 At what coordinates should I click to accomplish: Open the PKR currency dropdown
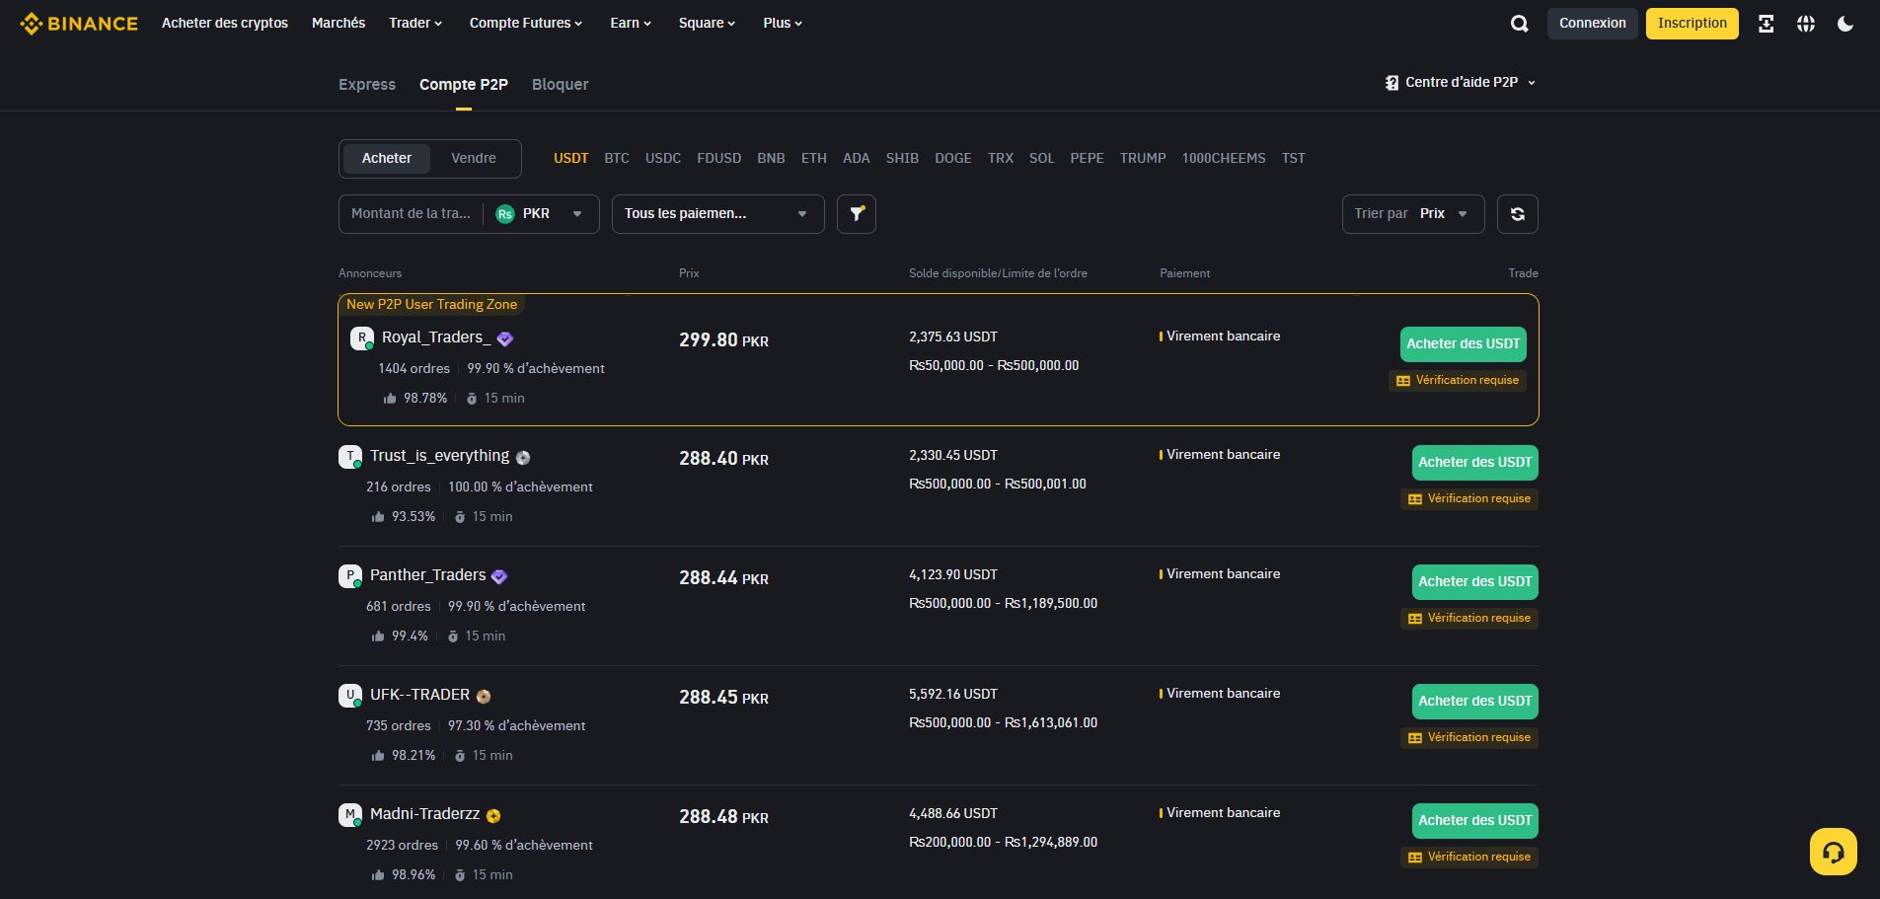point(541,214)
